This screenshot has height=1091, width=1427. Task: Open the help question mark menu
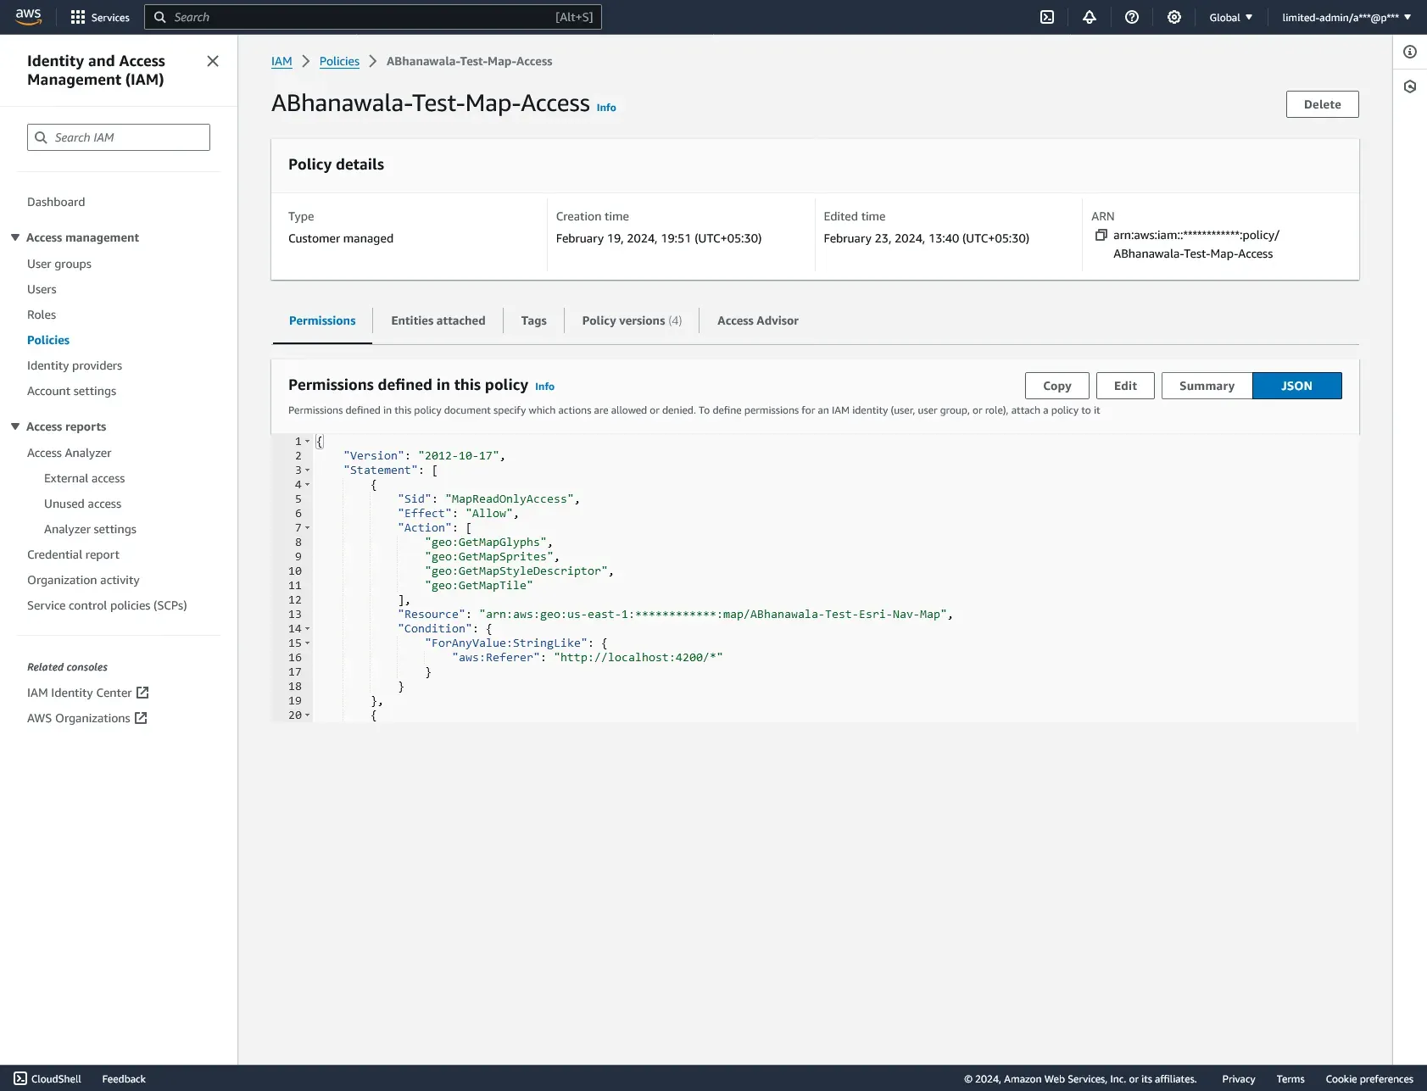1132,17
